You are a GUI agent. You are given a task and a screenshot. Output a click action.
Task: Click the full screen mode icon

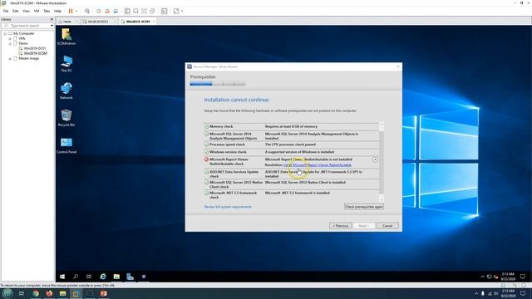(144, 11)
